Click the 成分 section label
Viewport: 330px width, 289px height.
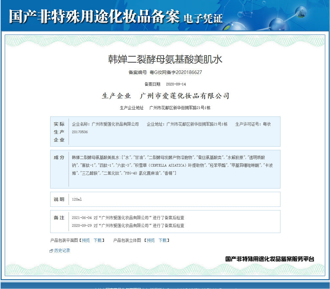[x=59, y=157]
